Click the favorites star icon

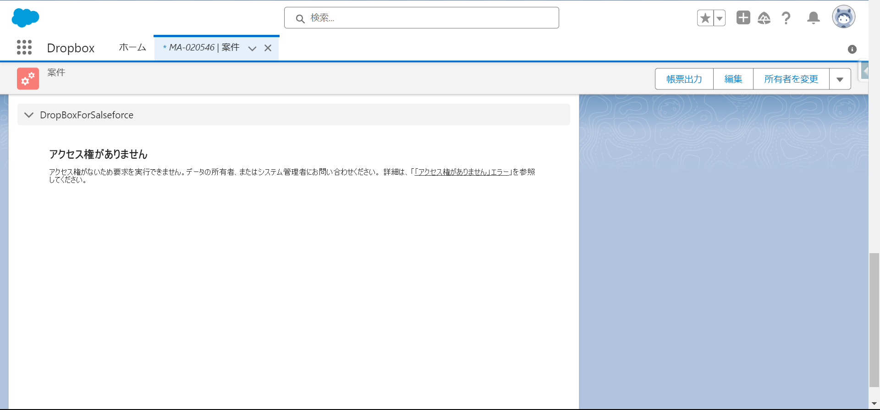705,18
